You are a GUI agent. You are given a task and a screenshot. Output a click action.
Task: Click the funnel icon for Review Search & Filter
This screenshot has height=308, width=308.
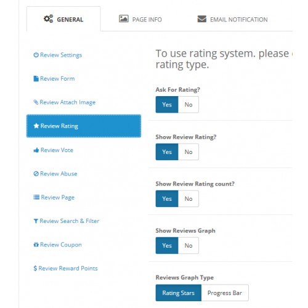tap(36, 221)
